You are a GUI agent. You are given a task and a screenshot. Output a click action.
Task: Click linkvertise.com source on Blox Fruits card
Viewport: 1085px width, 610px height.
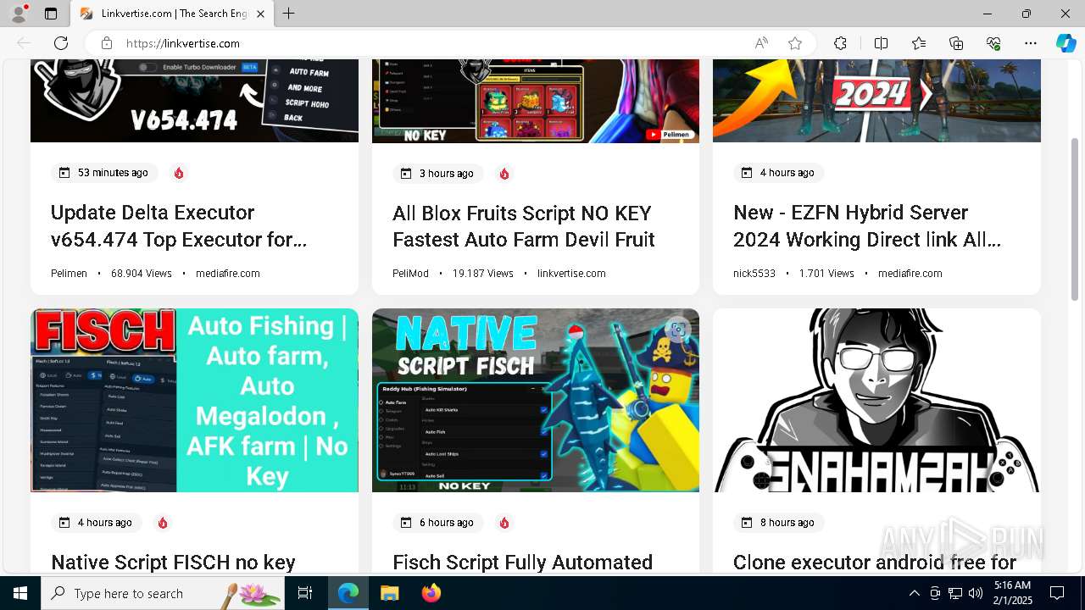[571, 274]
